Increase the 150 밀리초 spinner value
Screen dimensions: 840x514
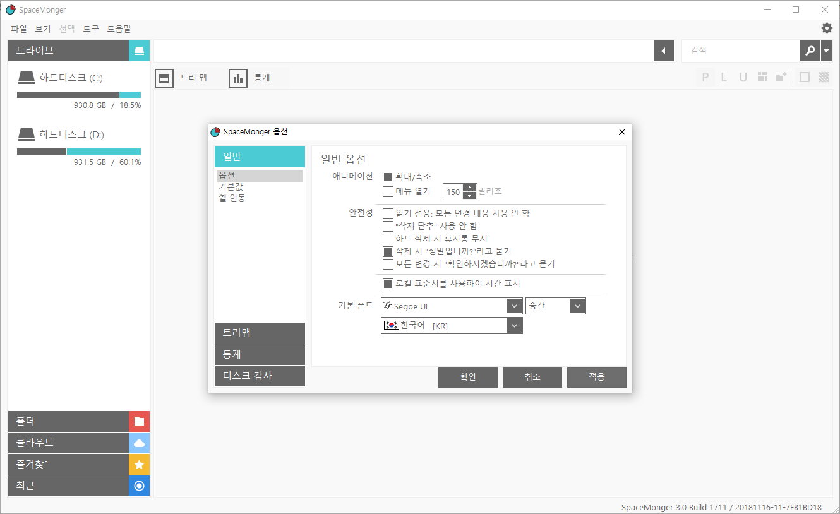click(469, 188)
